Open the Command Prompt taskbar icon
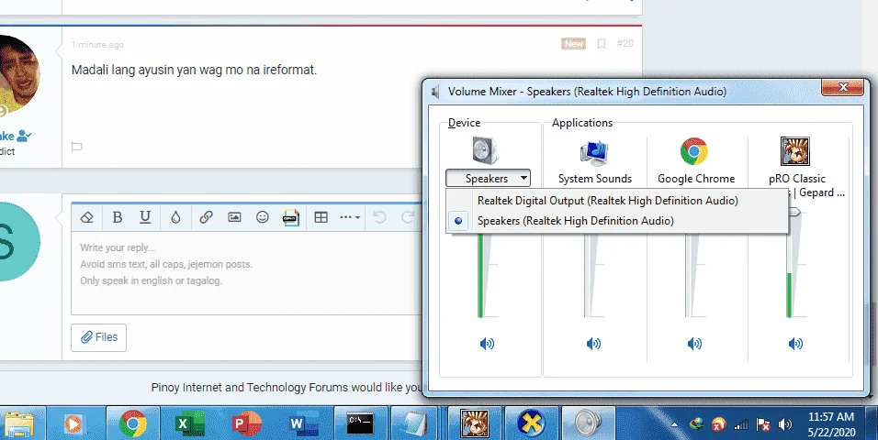Image resolution: width=878 pixels, height=440 pixels. coord(361,423)
